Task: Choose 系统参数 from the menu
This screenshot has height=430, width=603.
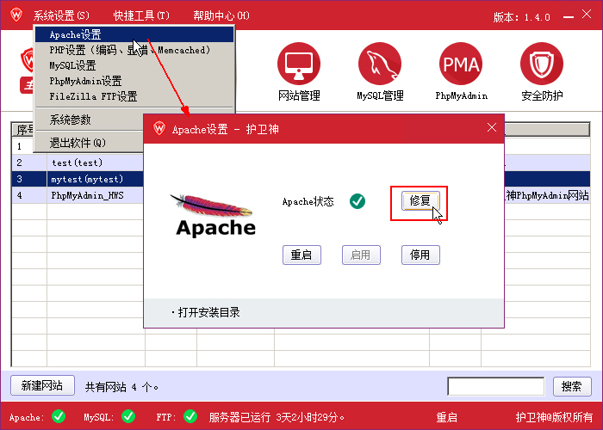Action: tap(90, 120)
